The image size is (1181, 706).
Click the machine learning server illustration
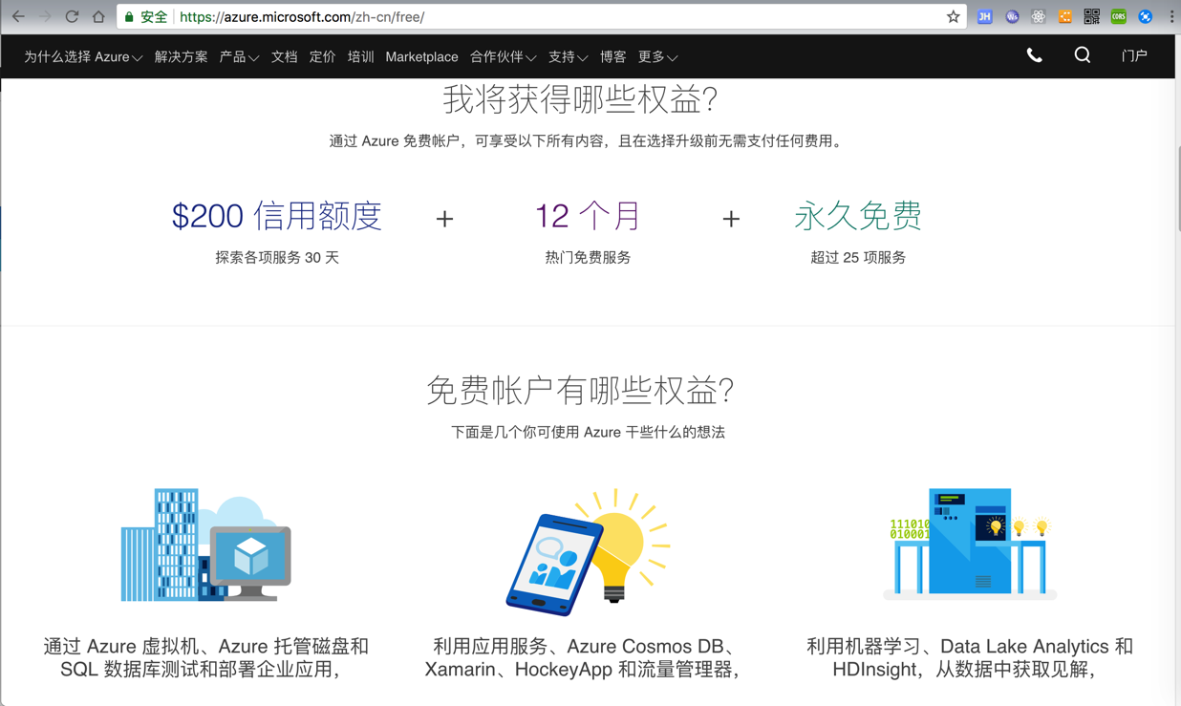970,545
